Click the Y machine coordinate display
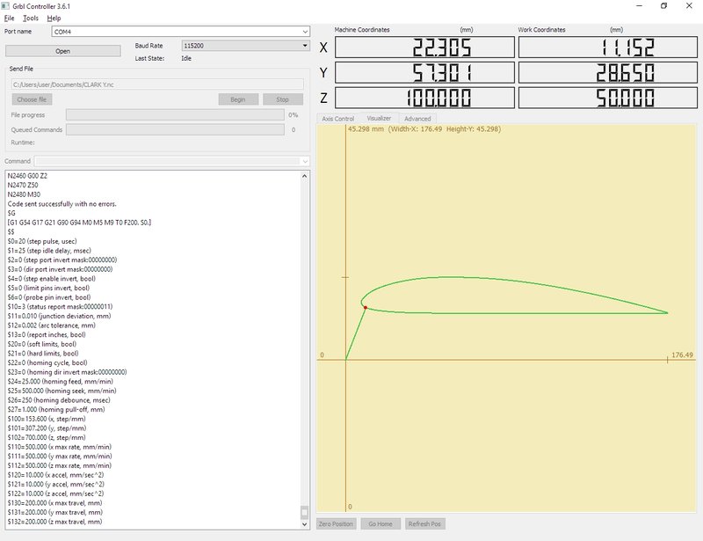Viewport: 703px width, 541px height. click(x=424, y=72)
